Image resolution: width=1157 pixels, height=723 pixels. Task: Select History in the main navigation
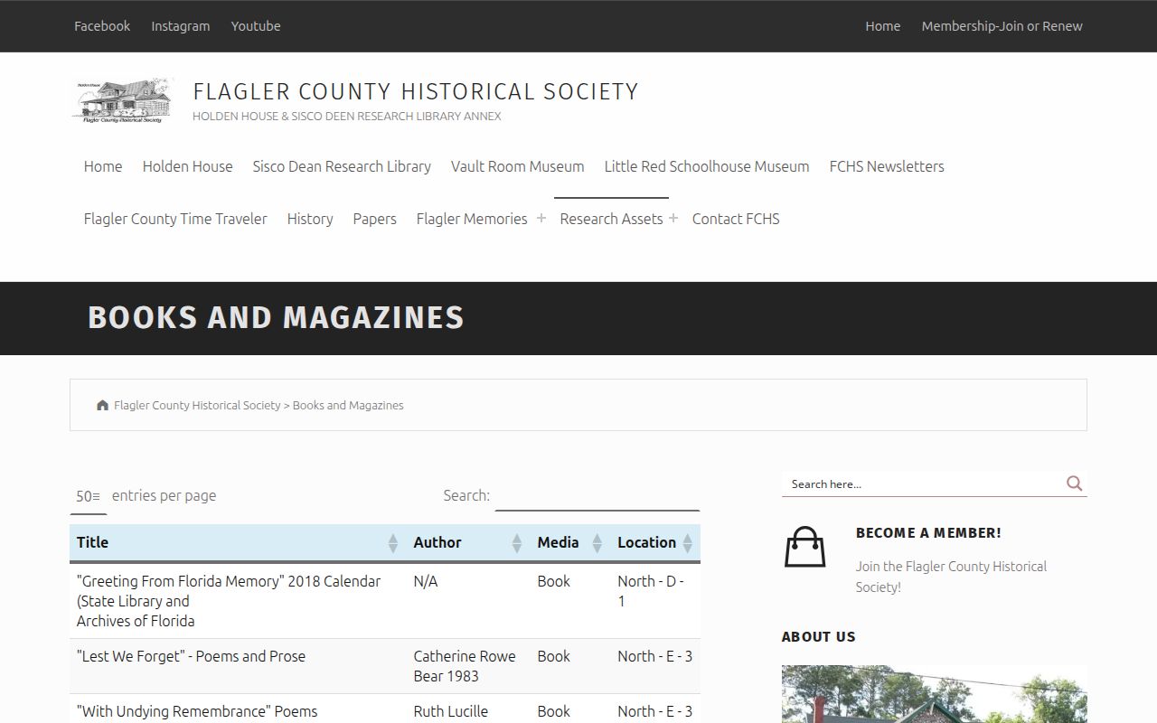coord(310,219)
